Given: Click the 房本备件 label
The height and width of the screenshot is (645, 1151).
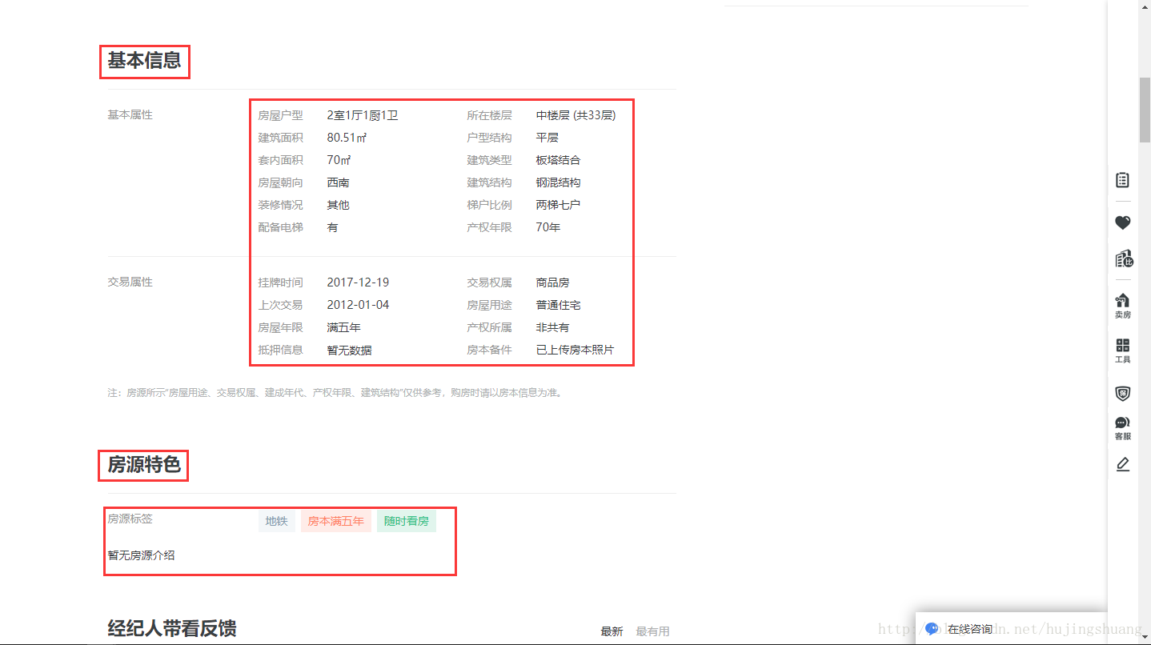Looking at the screenshot, I should tap(489, 350).
